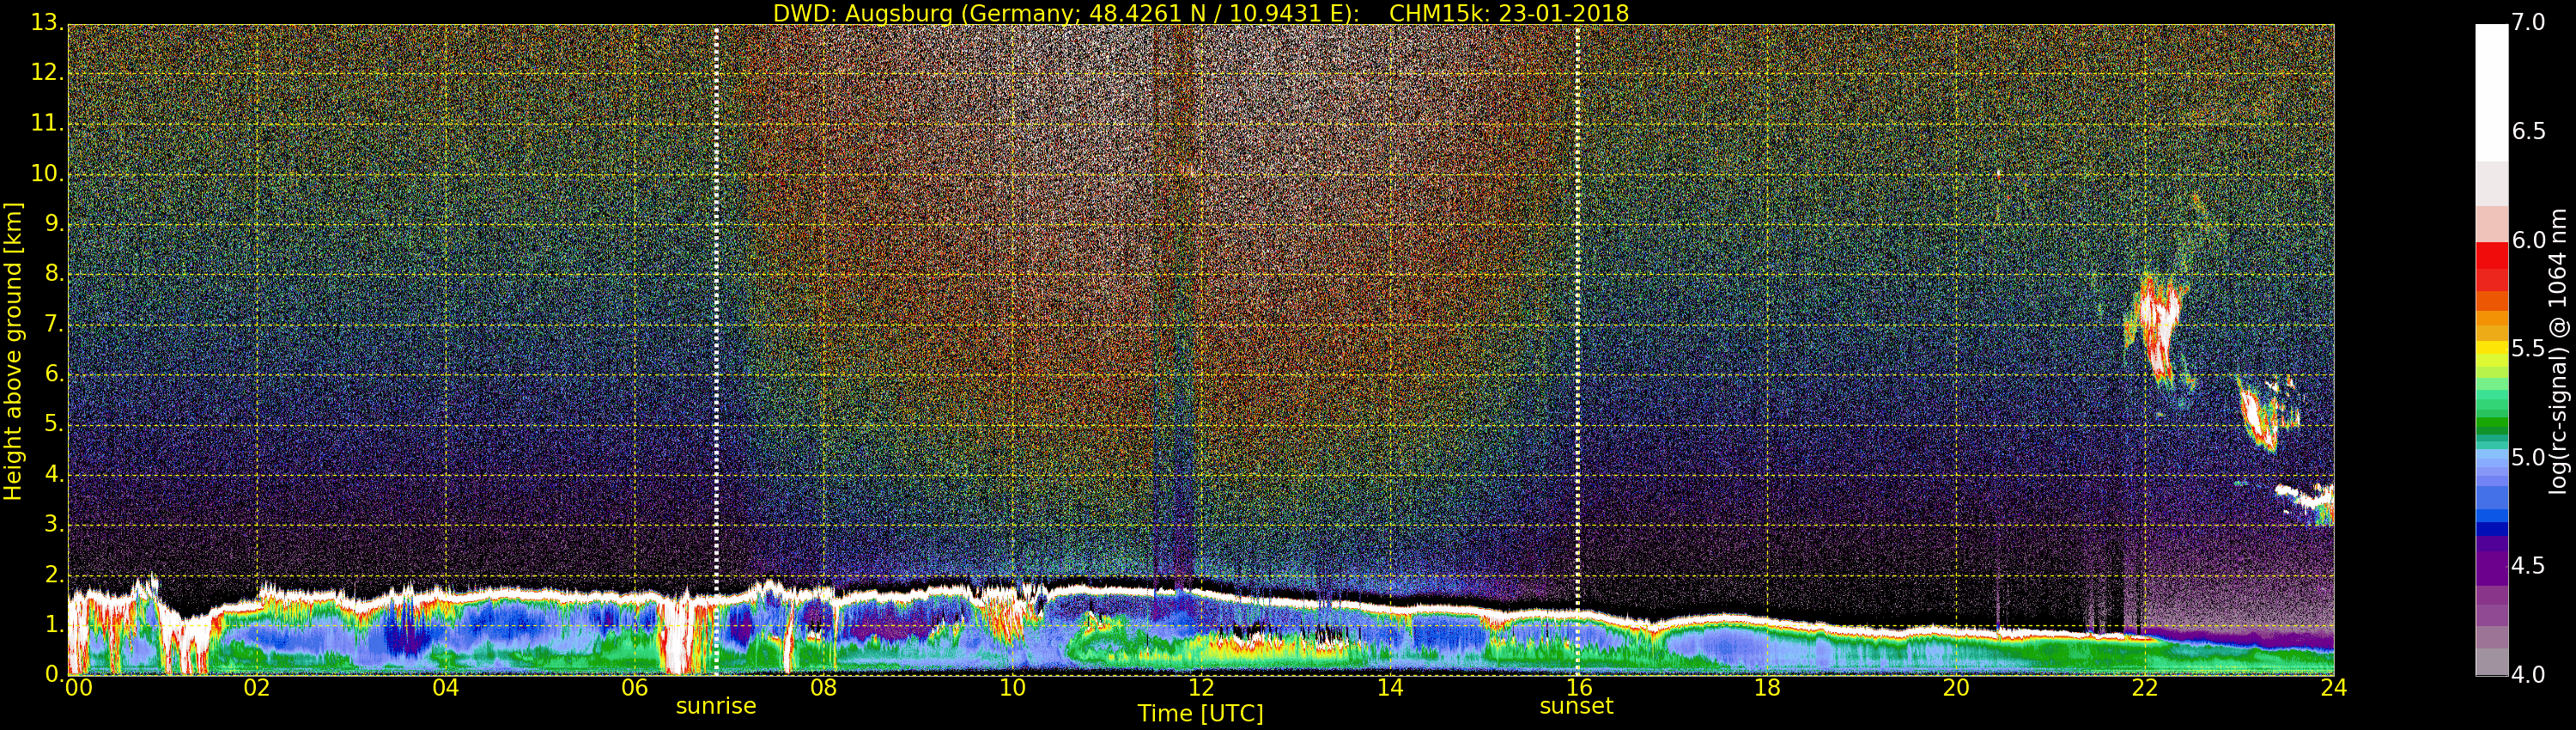The width and height of the screenshot is (2576, 730).
Task: Click the "sunrise" label below the time axis
Action: (716, 706)
